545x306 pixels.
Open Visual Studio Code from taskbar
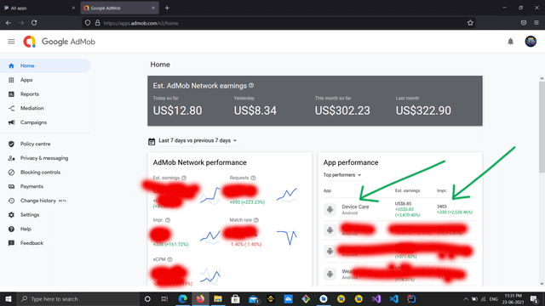[393, 298]
